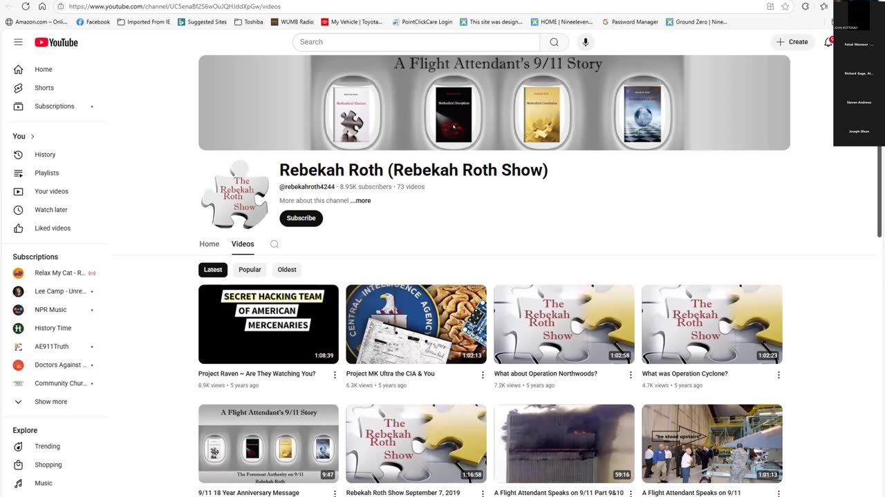
Task: Open the Toshiba bookmarks folder
Action: [x=249, y=22]
